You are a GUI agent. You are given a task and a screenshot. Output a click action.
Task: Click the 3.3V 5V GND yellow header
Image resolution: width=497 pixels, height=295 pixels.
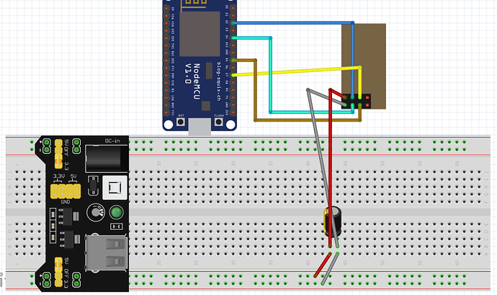tap(66, 191)
